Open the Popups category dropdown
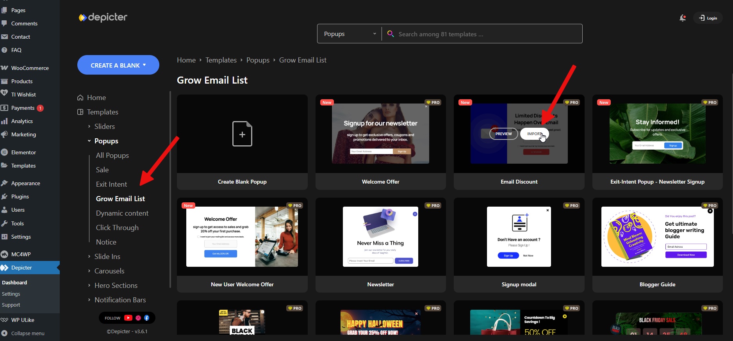 tap(350, 34)
